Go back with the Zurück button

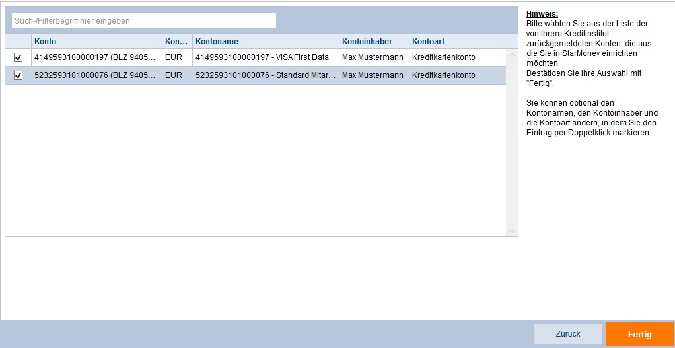click(x=567, y=334)
